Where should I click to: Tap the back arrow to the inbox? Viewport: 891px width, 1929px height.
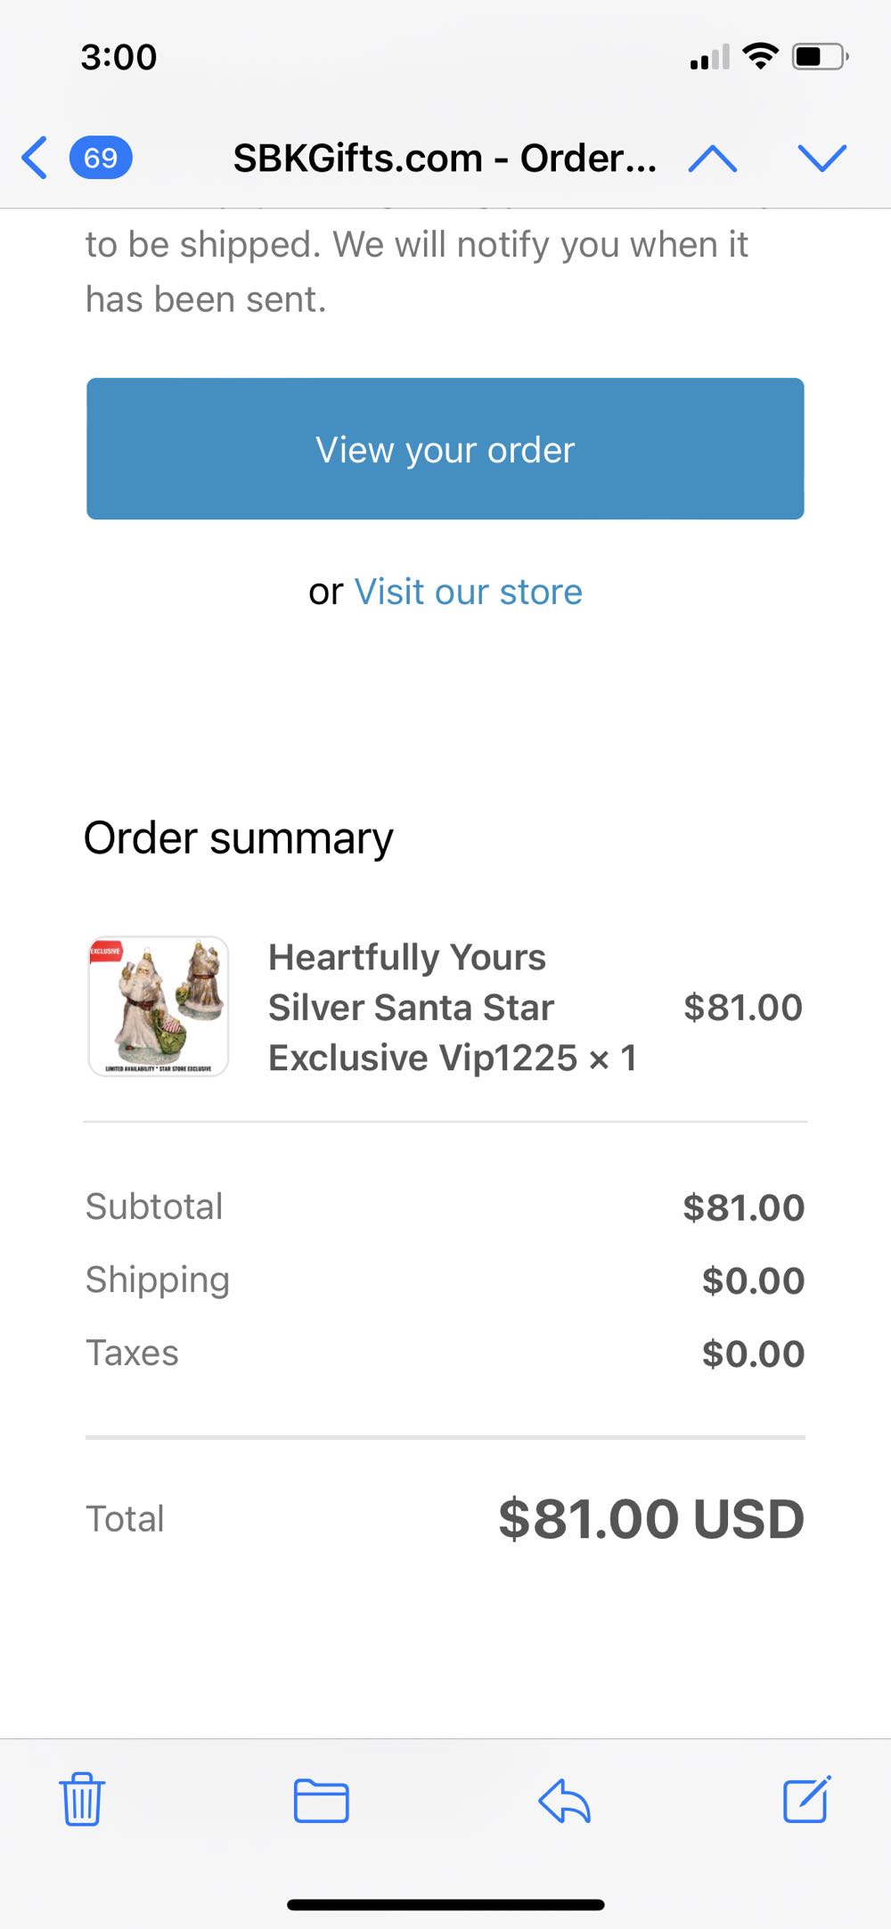(35, 158)
